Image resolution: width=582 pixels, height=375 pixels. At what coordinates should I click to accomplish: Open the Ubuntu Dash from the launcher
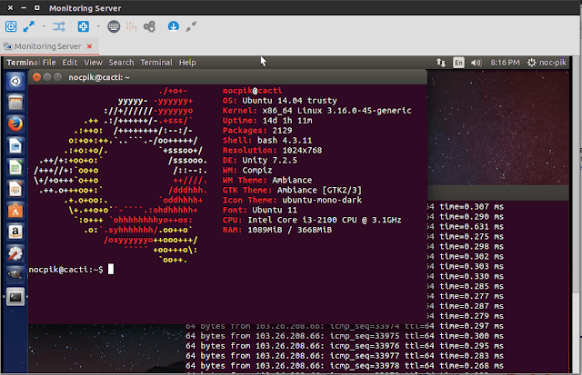[x=15, y=81]
